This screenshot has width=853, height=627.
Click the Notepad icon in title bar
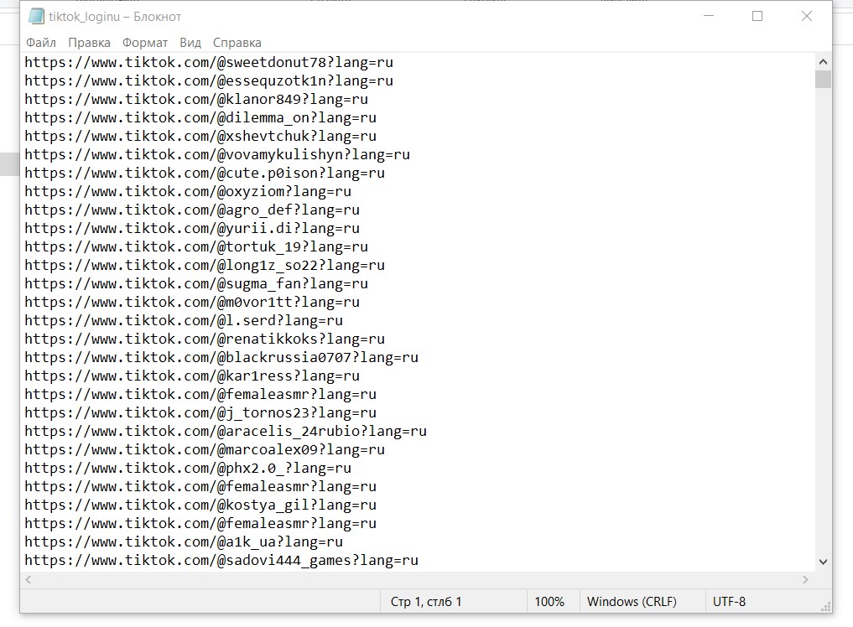(x=36, y=16)
